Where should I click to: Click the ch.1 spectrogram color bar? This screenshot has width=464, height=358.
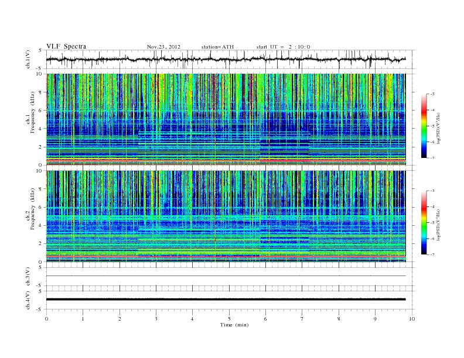point(424,126)
